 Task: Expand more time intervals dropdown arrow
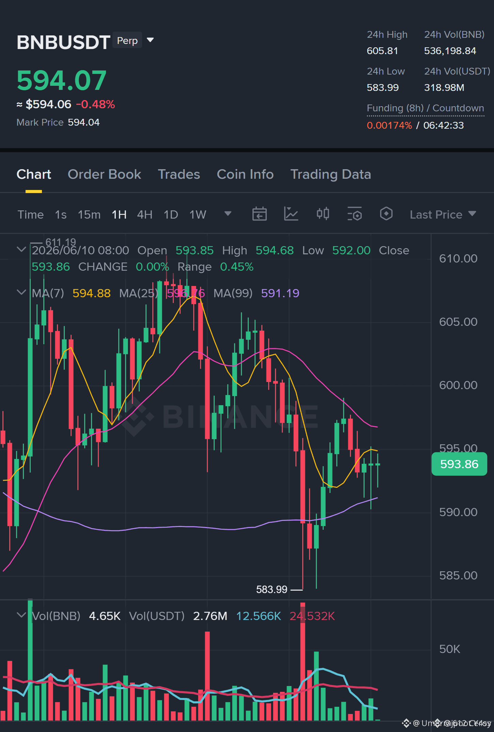pos(228,214)
